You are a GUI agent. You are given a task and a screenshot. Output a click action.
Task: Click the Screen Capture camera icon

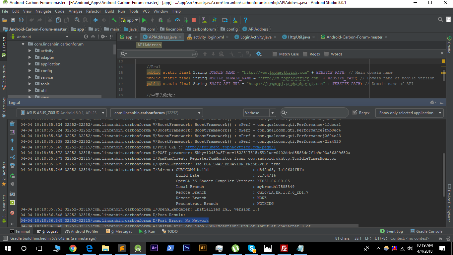tap(12, 194)
